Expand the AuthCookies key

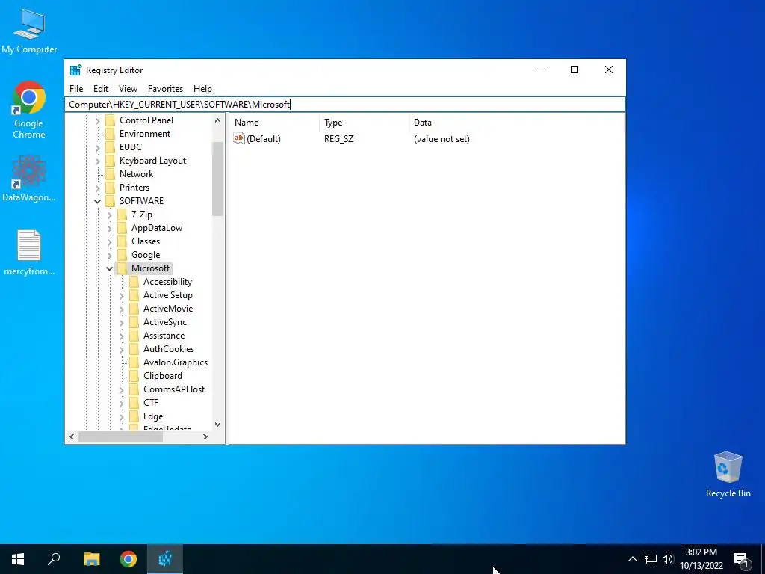click(x=122, y=349)
